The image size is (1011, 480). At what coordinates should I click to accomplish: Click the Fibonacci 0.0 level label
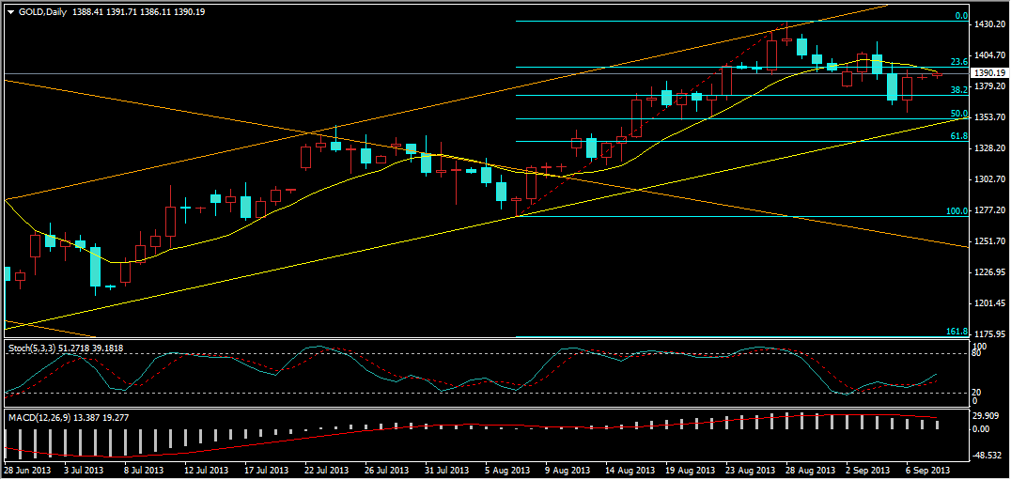point(960,16)
